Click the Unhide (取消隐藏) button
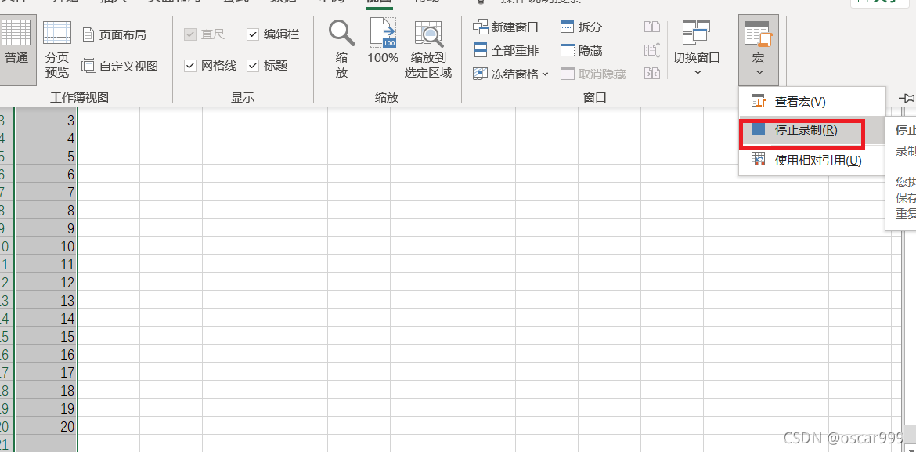Image resolution: width=916 pixels, height=452 pixels. (593, 74)
